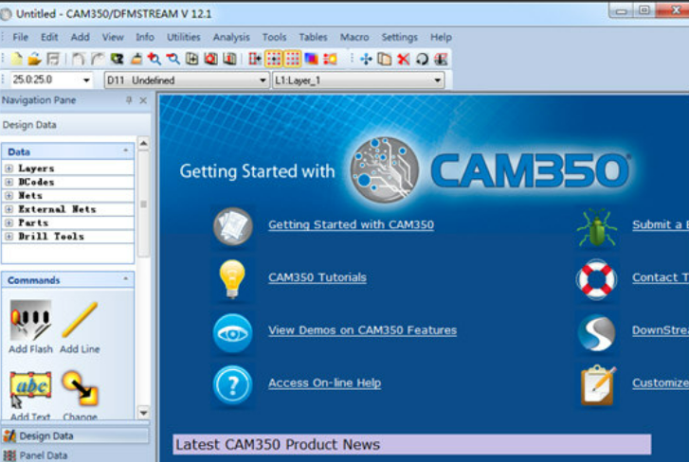The width and height of the screenshot is (689, 462).
Task: Toggle the first highlighted grid-dots button
Action: coord(274,59)
